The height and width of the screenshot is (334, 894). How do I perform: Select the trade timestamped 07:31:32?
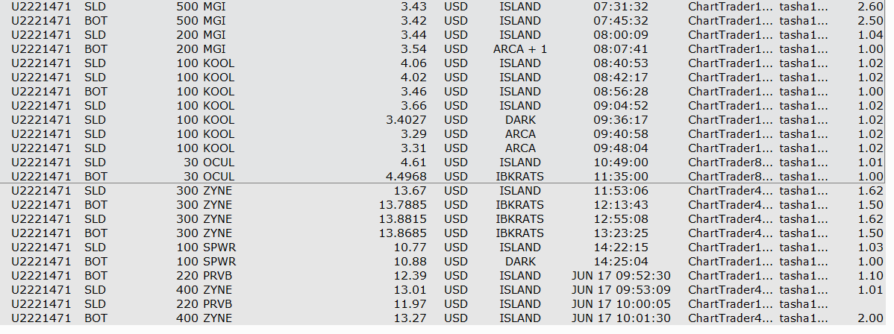pyautogui.click(x=621, y=7)
